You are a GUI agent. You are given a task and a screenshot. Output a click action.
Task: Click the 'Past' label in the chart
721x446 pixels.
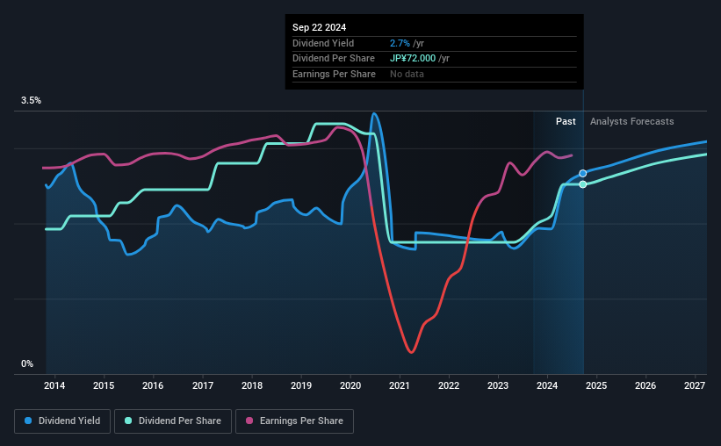point(566,121)
